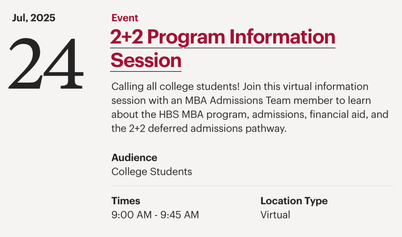Click MBA Admissions Team in the description
Screen dimensions: 402x237
pos(238,100)
